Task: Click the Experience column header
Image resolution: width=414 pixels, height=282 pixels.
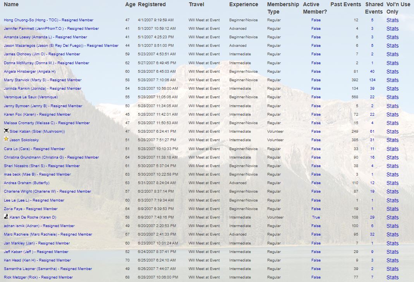Action: click(x=243, y=5)
